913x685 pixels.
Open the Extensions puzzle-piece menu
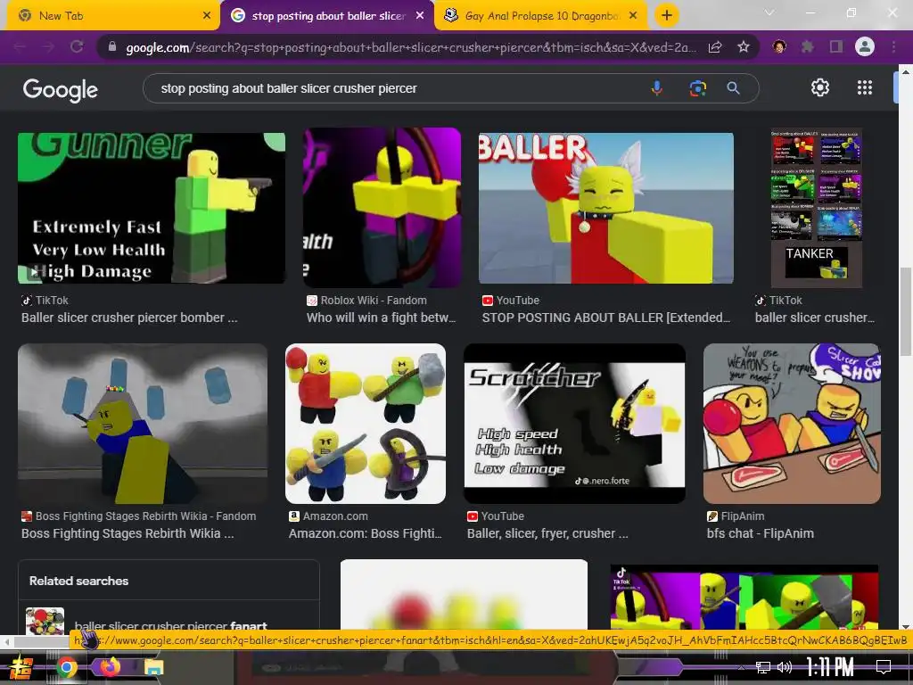[x=808, y=47]
